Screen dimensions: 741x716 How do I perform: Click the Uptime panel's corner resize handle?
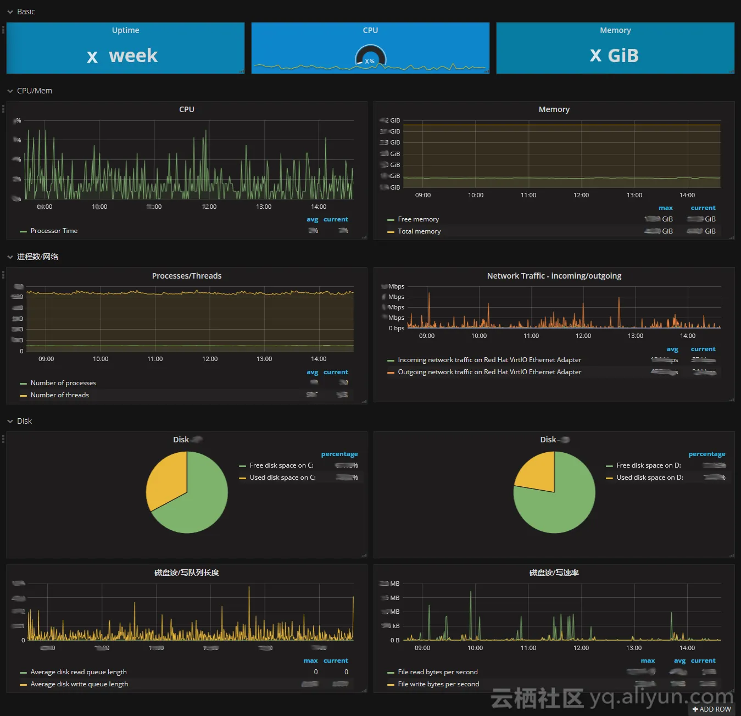(242, 71)
